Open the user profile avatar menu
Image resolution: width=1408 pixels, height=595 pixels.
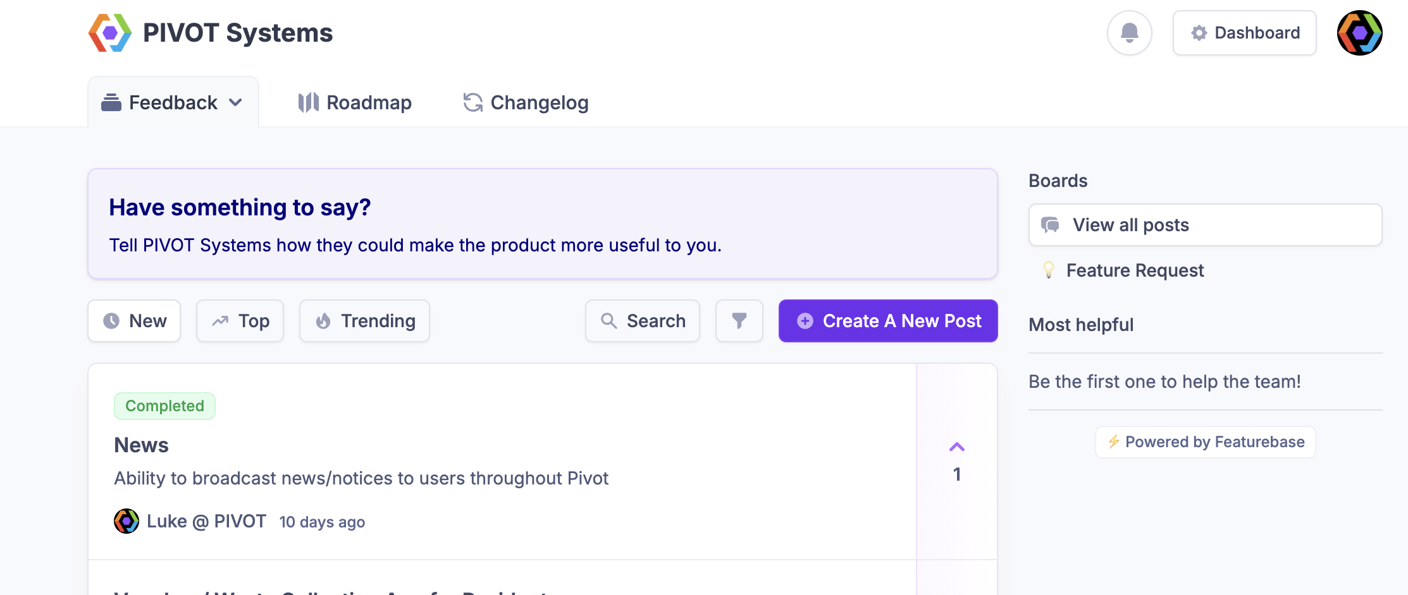(x=1359, y=33)
